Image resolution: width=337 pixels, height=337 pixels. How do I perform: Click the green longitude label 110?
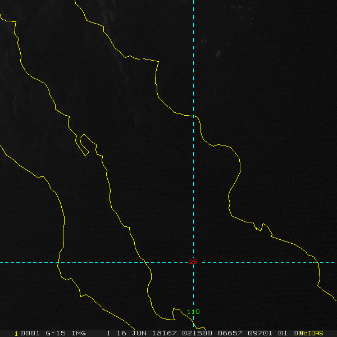click(x=193, y=312)
